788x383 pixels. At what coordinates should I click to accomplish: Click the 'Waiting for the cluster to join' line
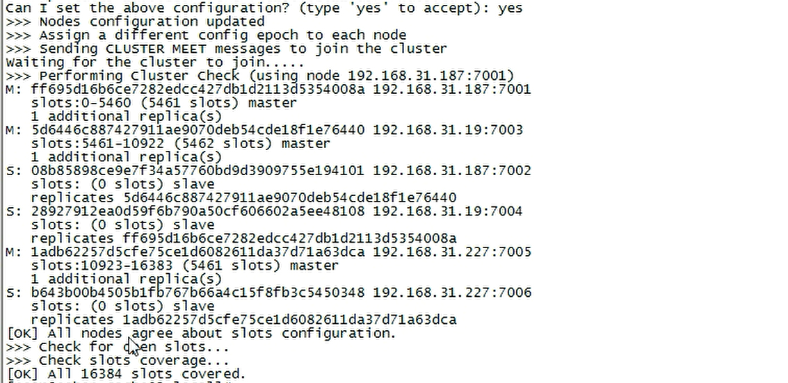click(155, 63)
